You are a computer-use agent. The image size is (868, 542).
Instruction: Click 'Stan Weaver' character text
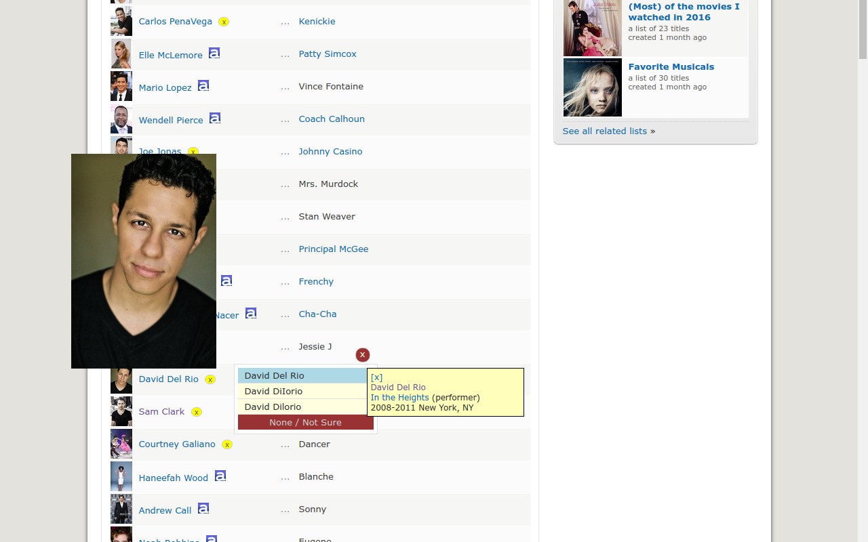click(x=327, y=217)
